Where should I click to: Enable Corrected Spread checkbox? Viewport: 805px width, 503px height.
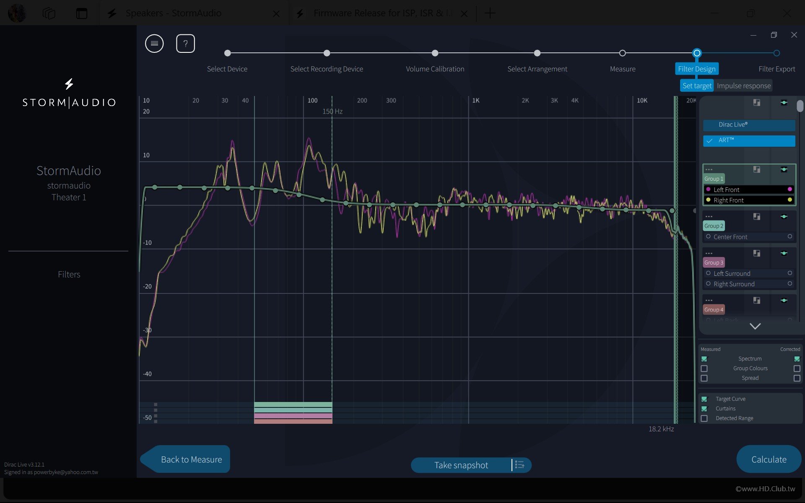click(797, 378)
